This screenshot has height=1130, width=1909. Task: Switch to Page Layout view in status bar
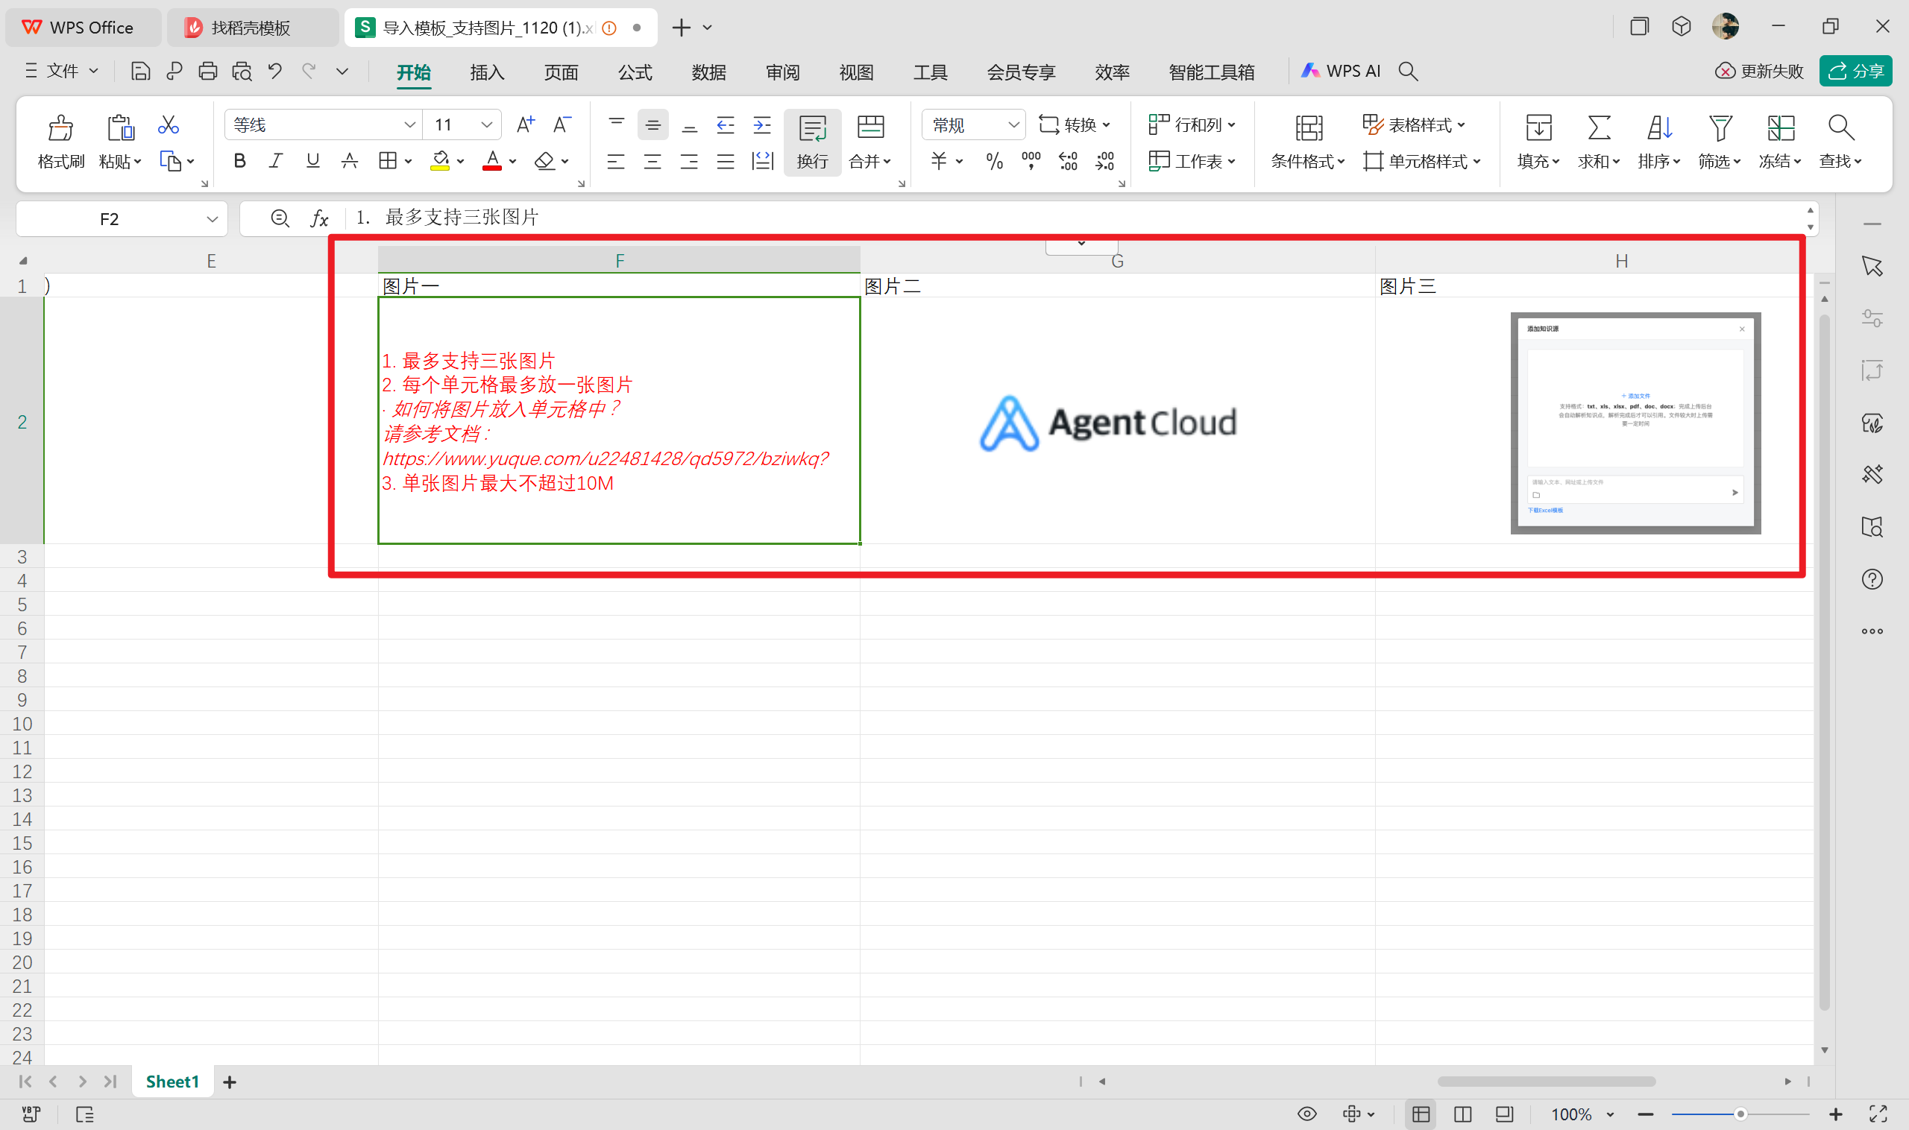(1462, 1114)
